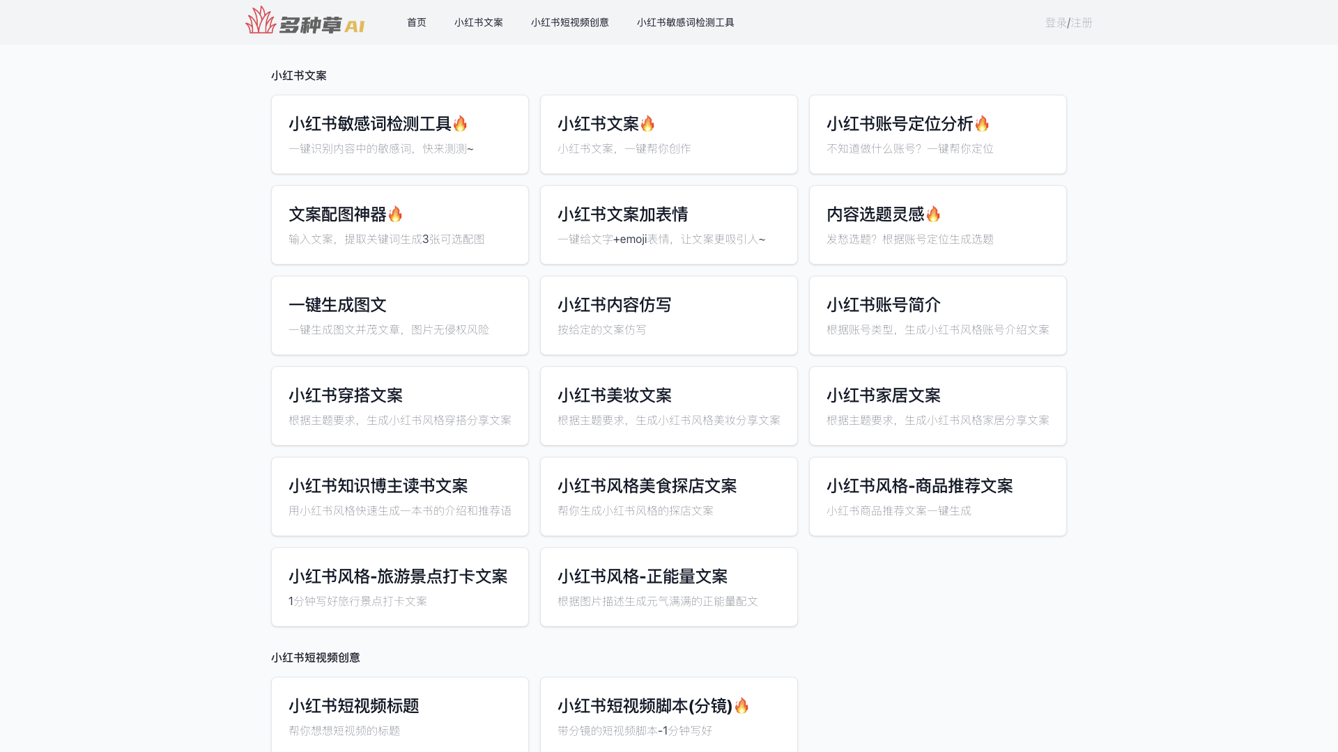Click description 带分镜的短视频脚本-1分钟写好
Viewport: 1338px width, 752px height.
[x=635, y=730]
